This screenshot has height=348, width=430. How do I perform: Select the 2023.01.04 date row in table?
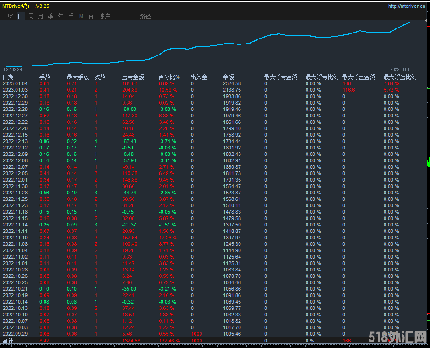click(15, 83)
